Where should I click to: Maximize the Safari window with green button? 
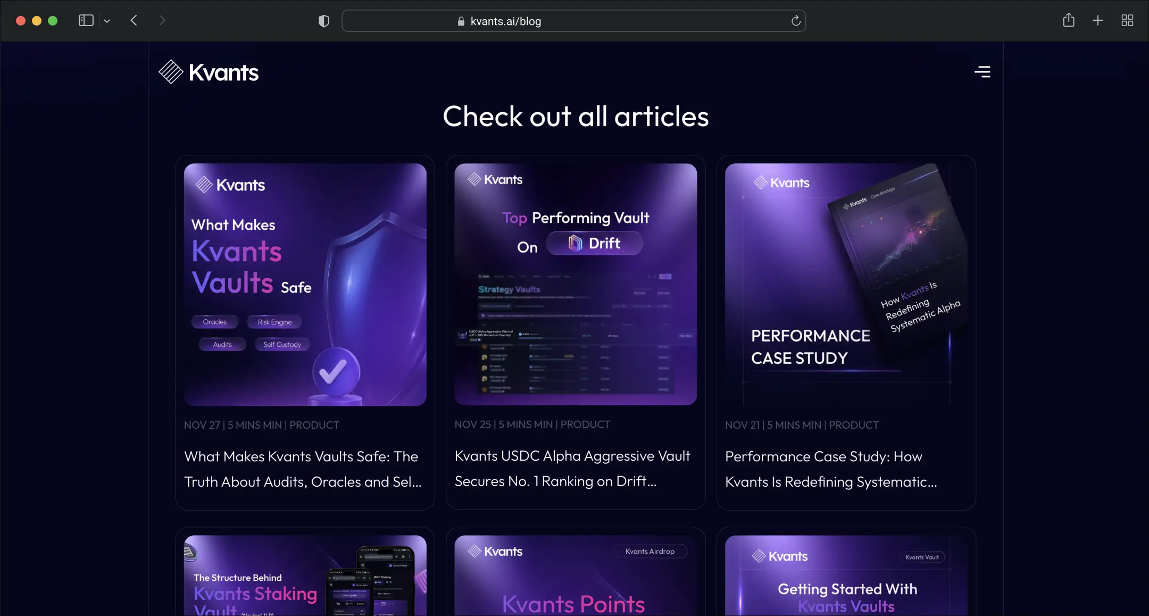click(53, 21)
